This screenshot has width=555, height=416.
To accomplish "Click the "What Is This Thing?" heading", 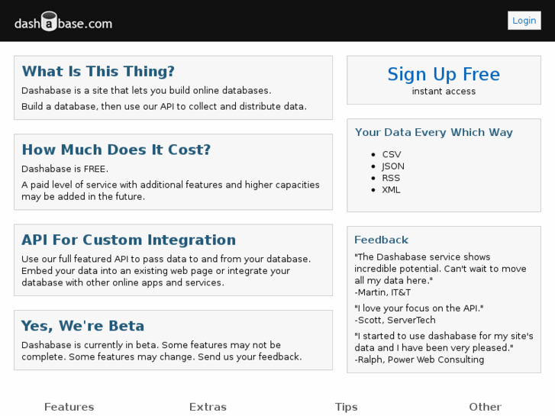I will (98, 72).
